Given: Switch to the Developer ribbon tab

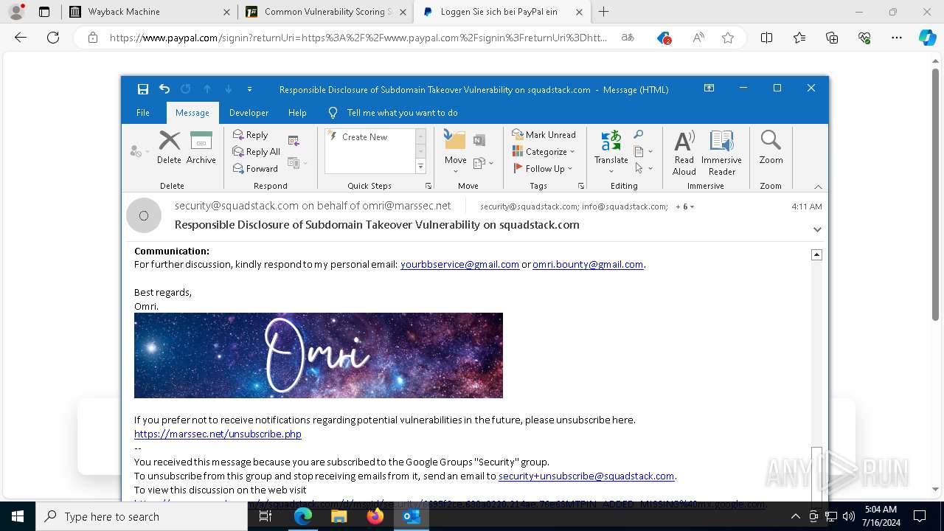Looking at the screenshot, I should [x=249, y=113].
